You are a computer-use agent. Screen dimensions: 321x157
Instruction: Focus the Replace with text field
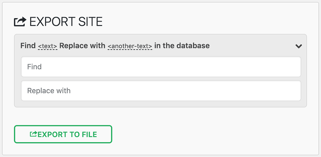(161, 91)
